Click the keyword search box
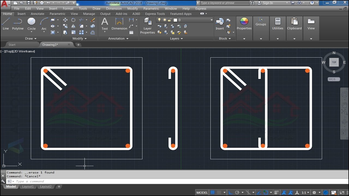Screen dimensions: 349x196 pyautogui.click(x=224, y=3)
